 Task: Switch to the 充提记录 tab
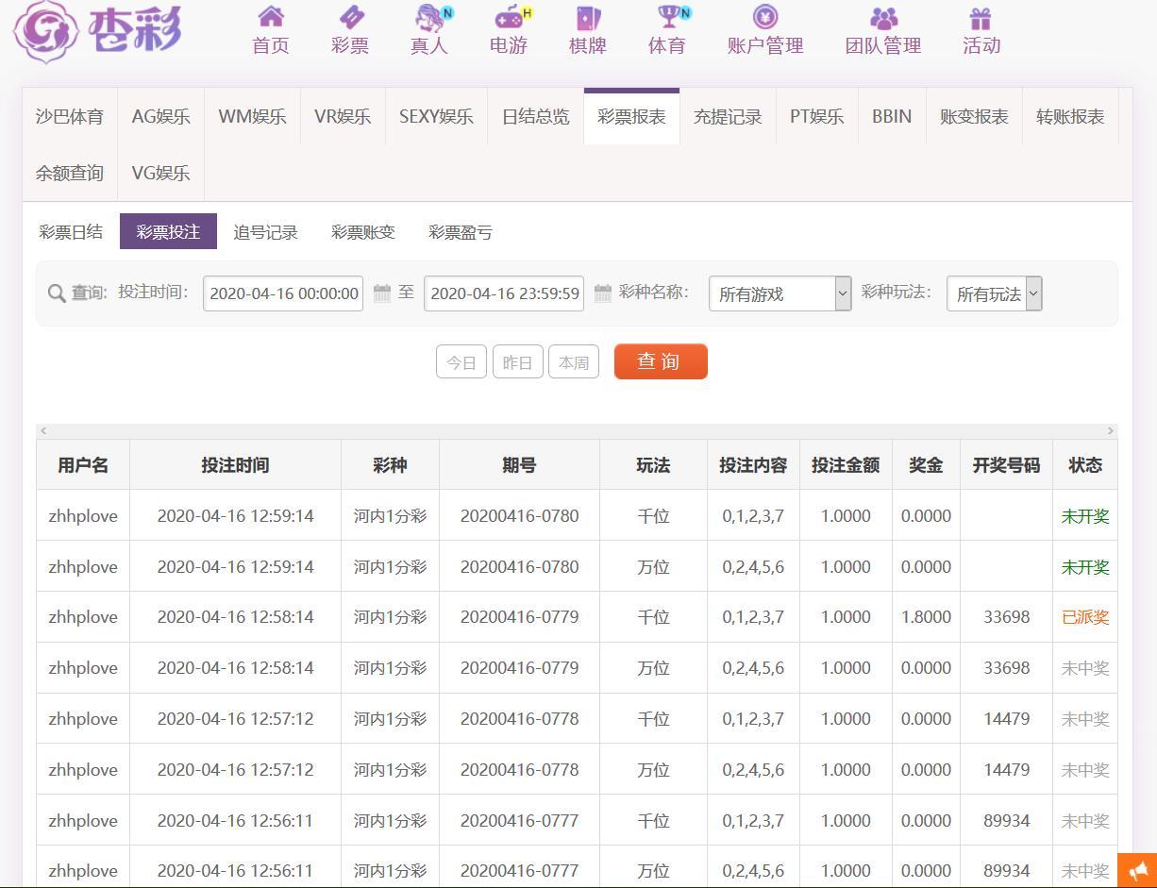click(x=728, y=117)
